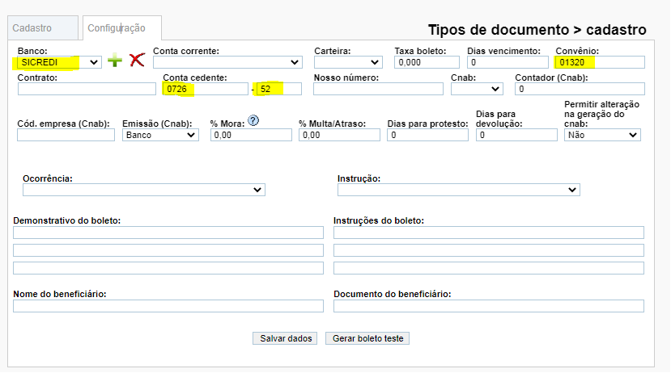
Task: Click the Dias vencimento input
Action: (x=507, y=62)
